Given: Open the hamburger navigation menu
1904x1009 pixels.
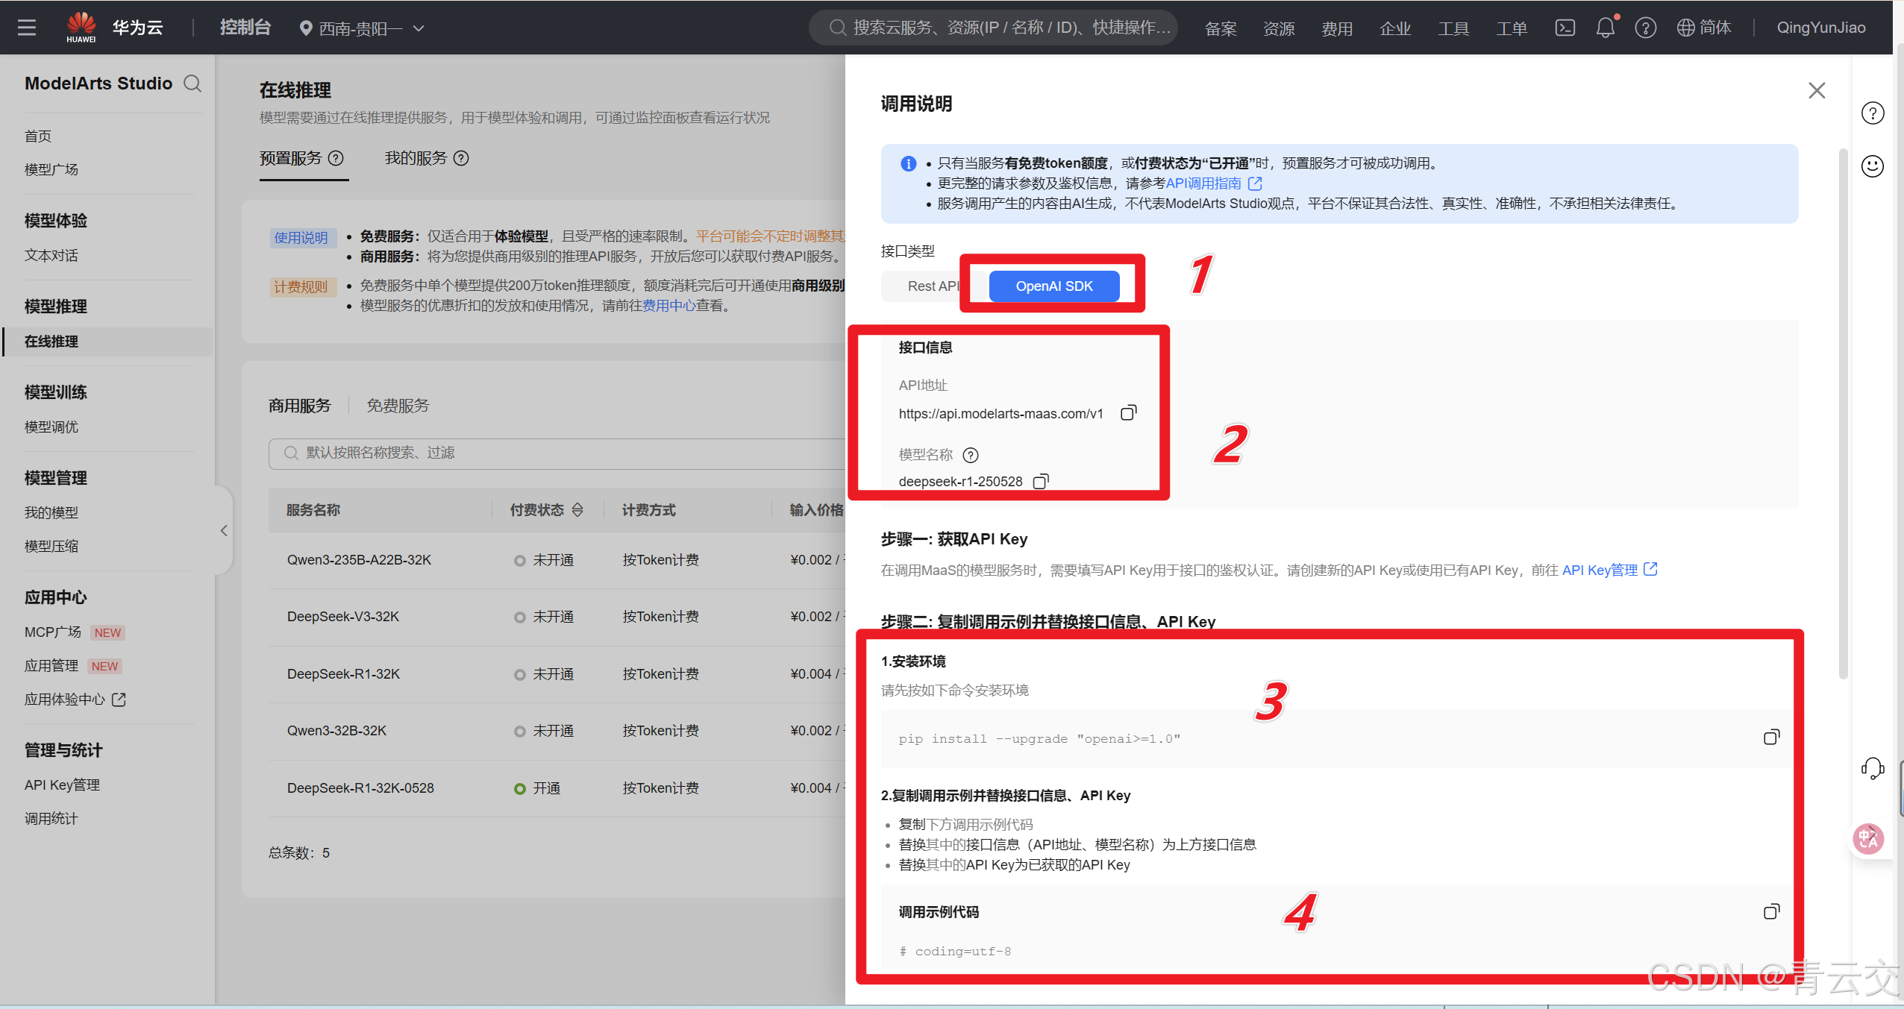Looking at the screenshot, I should (x=27, y=28).
